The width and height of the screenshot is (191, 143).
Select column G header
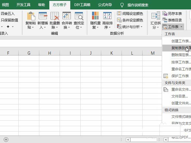29,53
